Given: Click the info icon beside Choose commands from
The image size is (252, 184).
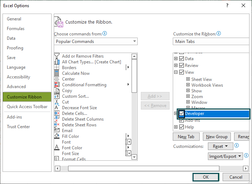Looking at the screenshot, I should 105,33.
